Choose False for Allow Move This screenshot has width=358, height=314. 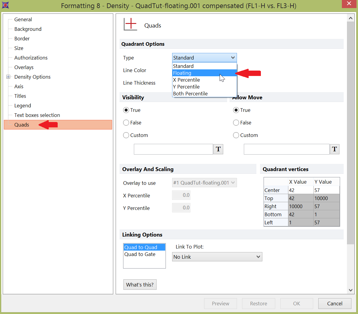click(x=236, y=123)
